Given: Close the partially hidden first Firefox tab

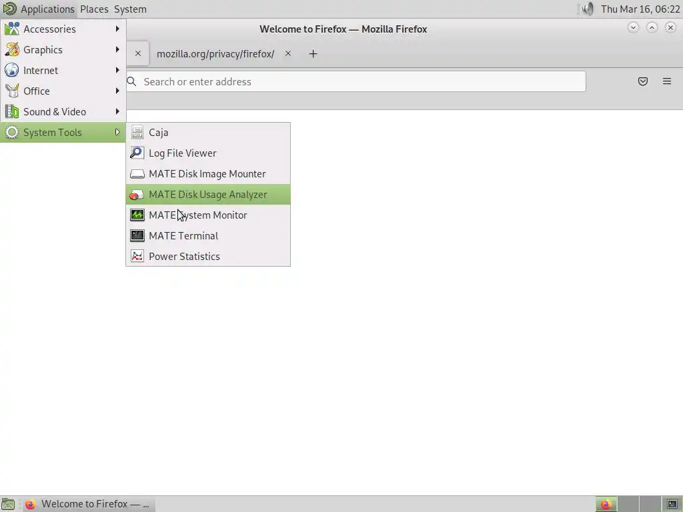Looking at the screenshot, I should pos(137,53).
